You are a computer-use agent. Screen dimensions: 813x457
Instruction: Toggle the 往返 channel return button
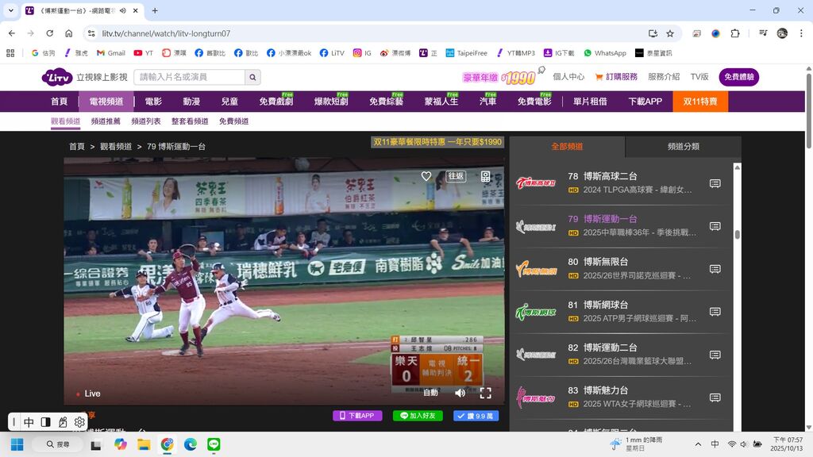click(456, 176)
